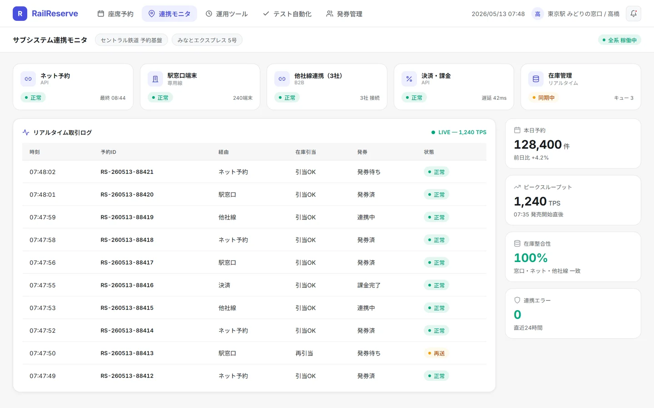The image size is (654, 408).
Task: Click the percent icon on 決済・課金 card
Action: (409, 79)
